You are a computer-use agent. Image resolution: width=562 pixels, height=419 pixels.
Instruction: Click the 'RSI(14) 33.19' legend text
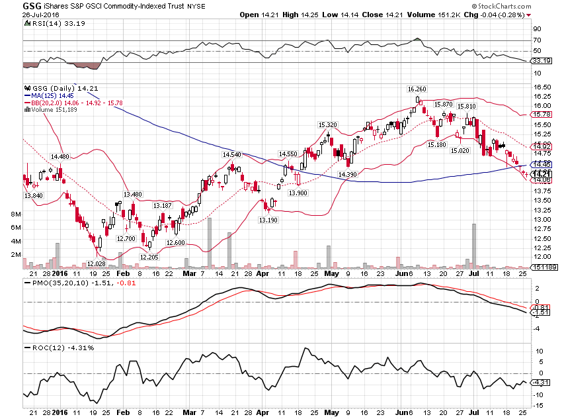coord(59,23)
